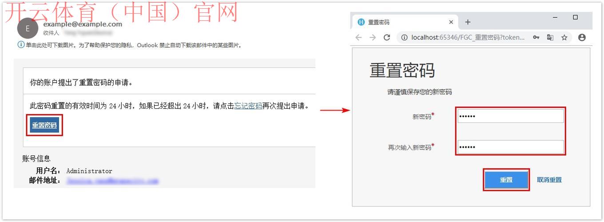Close the 重置密码 browser tab
The image size is (604, 222).
(451, 22)
